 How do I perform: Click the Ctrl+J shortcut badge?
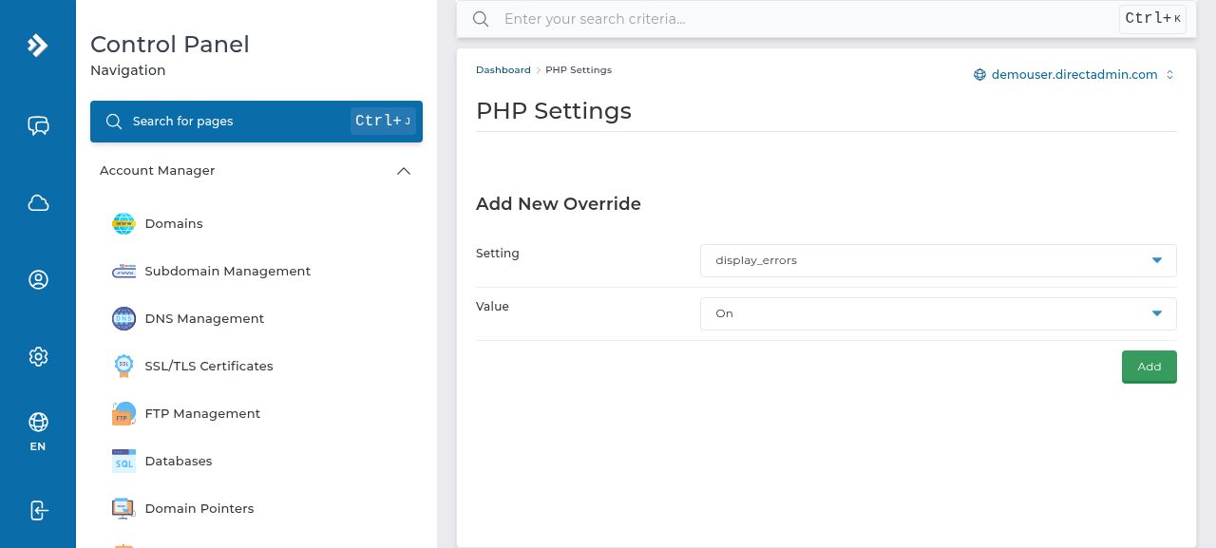[x=383, y=121]
